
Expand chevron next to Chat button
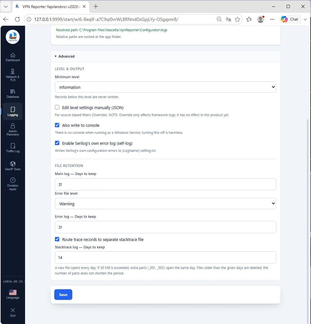tap(305, 19)
